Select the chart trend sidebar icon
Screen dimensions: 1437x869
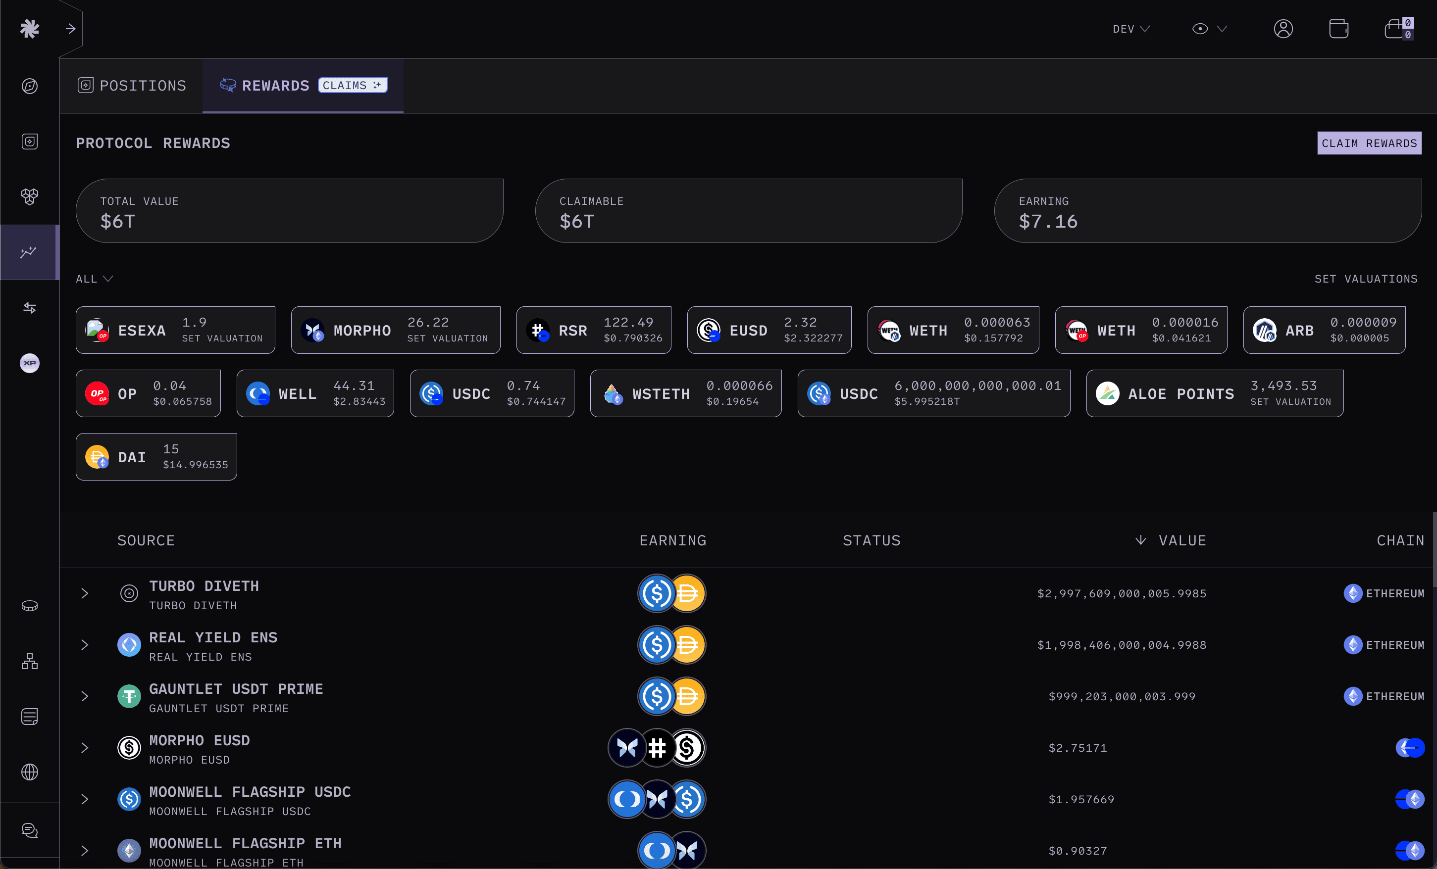pos(29,252)
